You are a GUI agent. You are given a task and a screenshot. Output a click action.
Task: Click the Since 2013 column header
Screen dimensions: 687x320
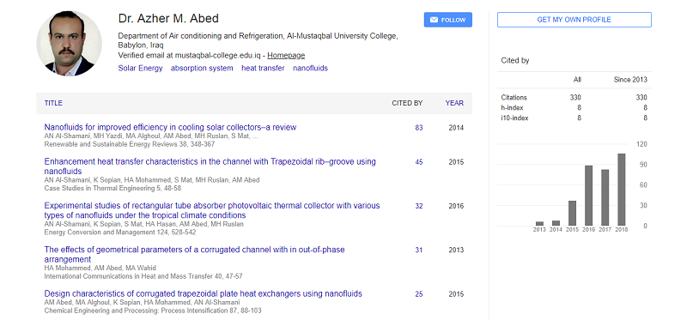(629, 80)
